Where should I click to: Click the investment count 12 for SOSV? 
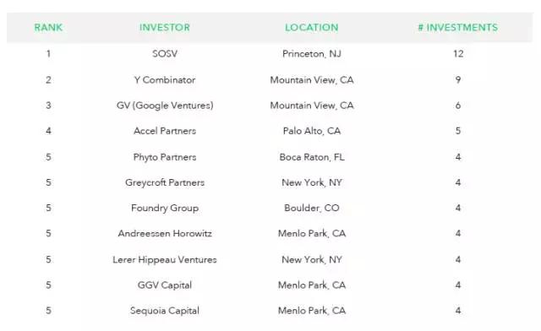point(458,54)
